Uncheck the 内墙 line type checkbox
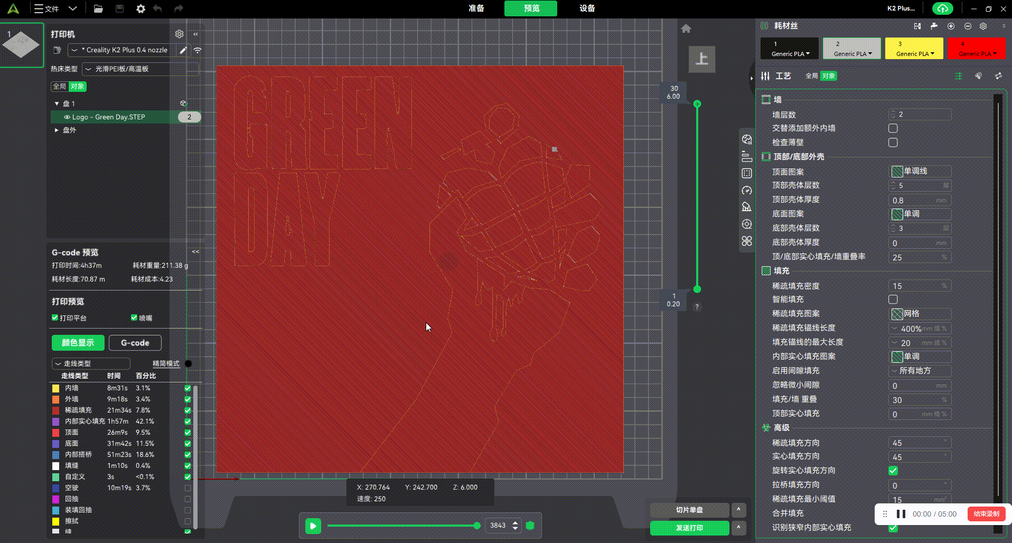The height and width of the screenshot is (543, 1012). click(188, 388)
